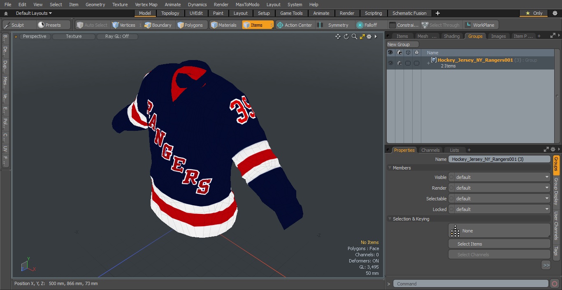
Task: Click the Groups list vertical scrollbar
Action: [557, 96]
